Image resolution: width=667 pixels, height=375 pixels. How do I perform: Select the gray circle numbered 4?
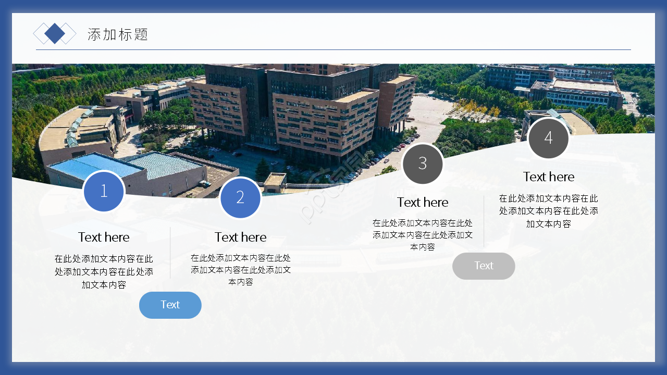(x=549, y=138)
